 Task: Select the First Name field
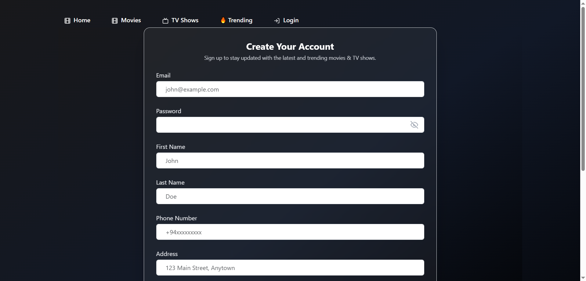pyautogui.click(x=290, y=161)
